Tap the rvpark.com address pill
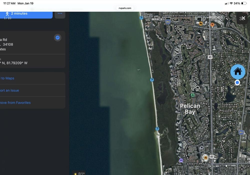 tap(125, 8)
